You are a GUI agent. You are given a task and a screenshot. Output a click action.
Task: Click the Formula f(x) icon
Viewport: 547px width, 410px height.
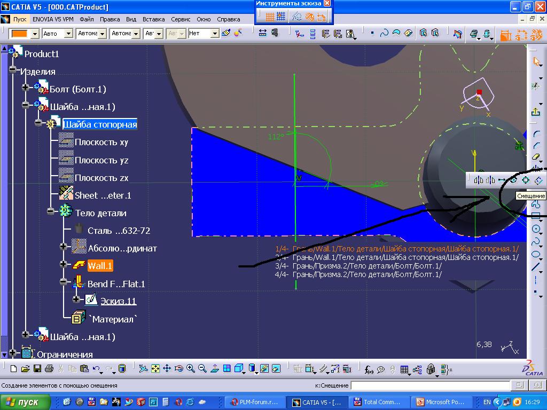click(369, 369)
